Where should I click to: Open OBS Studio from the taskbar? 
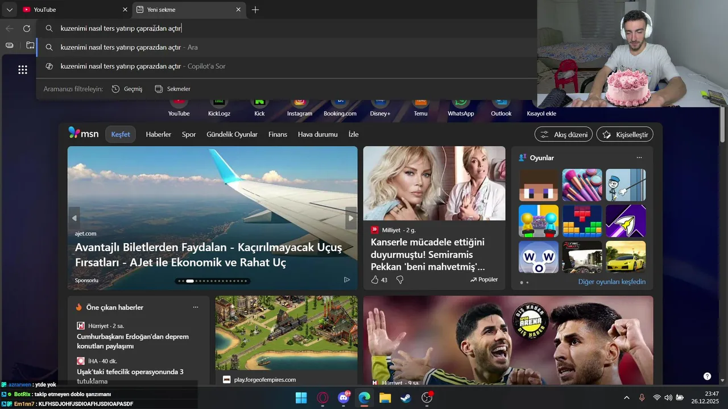[427, 398]
